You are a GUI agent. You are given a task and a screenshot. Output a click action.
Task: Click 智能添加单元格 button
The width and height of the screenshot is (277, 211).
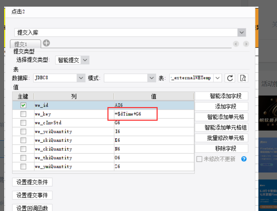click(x=222, y=117)
